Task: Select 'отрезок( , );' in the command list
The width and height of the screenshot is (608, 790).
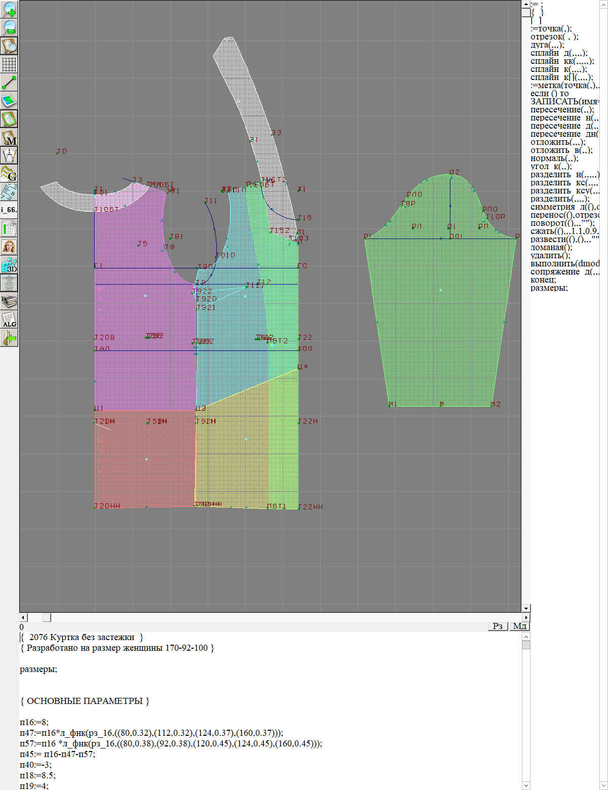Action: tap(554, 36)
